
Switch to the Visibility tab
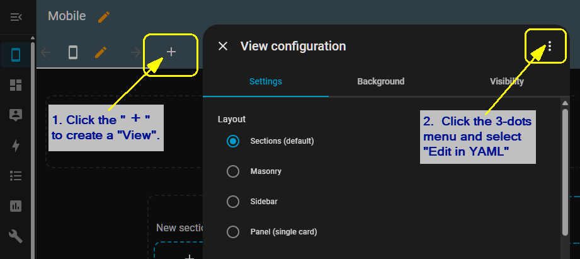(x=507, y=81)
